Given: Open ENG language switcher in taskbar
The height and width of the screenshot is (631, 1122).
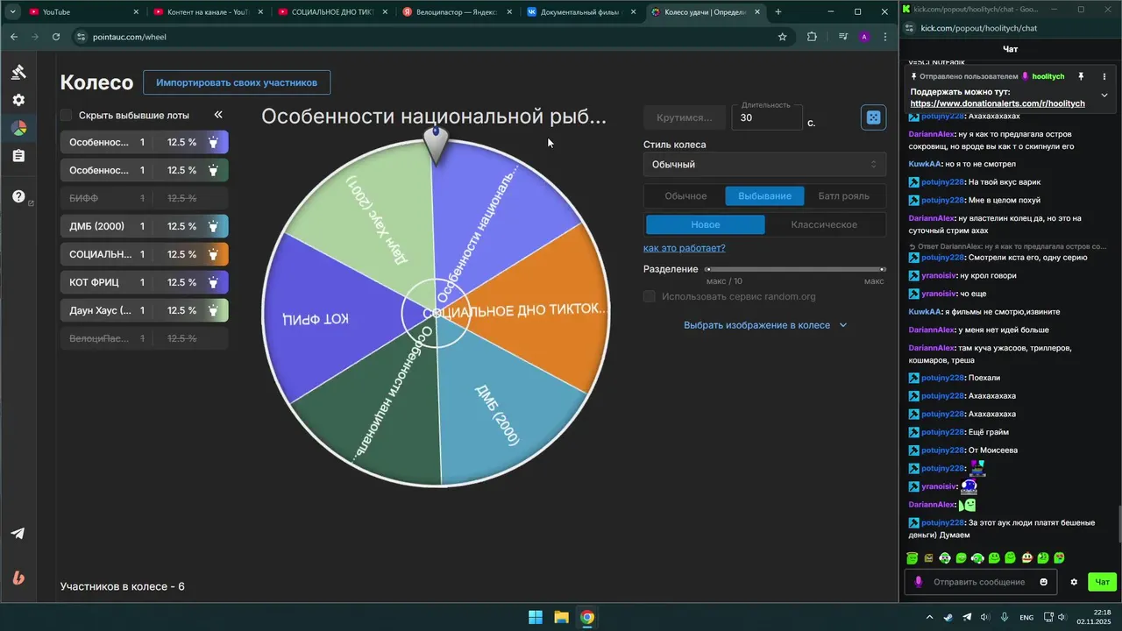Looking at the screenshot, I should click(x=1026, y=617).
